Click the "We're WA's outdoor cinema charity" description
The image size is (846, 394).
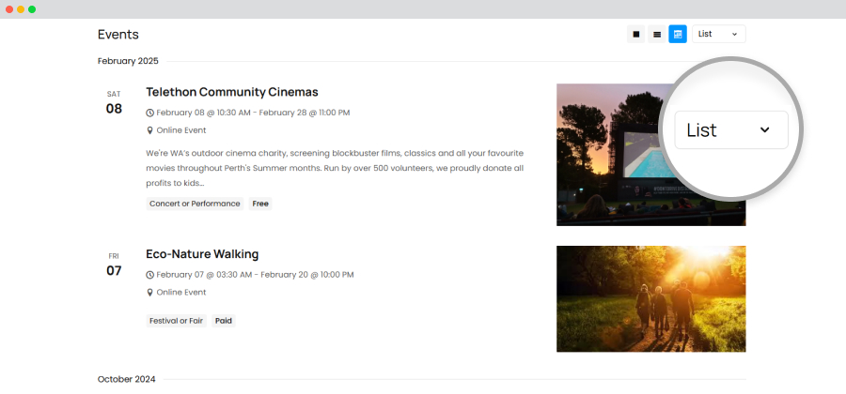pos(335,168)
